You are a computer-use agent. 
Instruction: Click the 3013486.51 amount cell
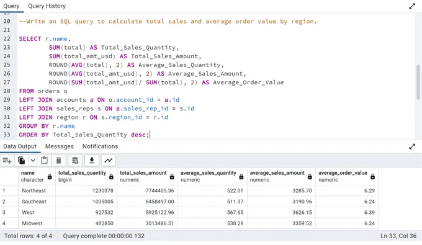point(147,223)
